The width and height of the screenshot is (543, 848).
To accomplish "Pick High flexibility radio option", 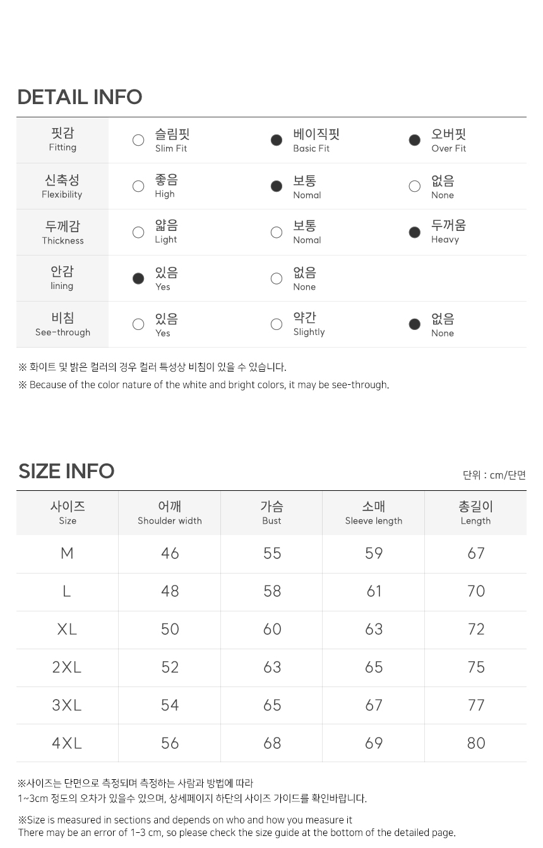I will [x=138, y=186].
